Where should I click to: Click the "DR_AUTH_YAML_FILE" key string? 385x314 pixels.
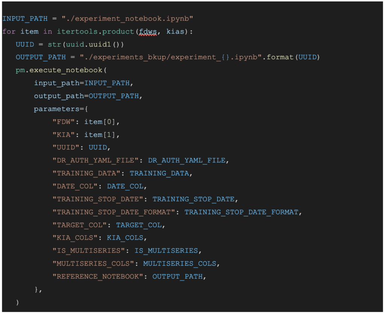click(x=95, y=160)
